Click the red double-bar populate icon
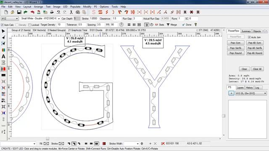This screenshot has width=269, height=151. 100,12
